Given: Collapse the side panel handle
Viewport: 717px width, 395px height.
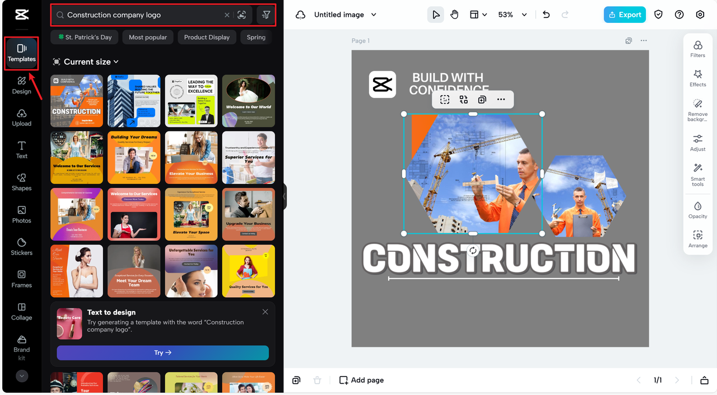Looking at the screenshot, I should (285, 197).
